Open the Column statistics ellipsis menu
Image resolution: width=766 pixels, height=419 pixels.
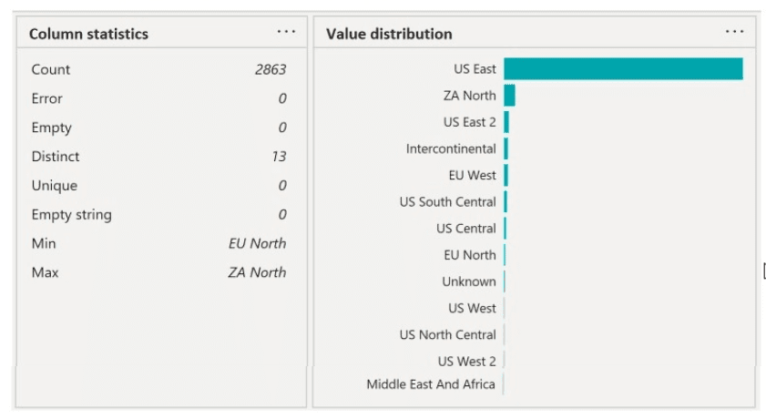pyautogui.click(x=286, y=32)
